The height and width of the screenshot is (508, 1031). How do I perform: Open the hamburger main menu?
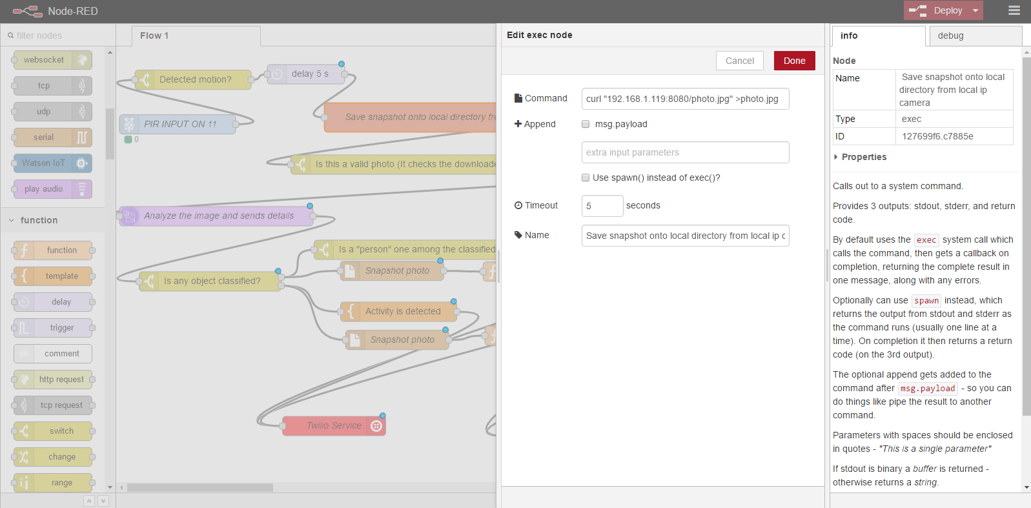pyautogui.click(x=1014, y=10)
